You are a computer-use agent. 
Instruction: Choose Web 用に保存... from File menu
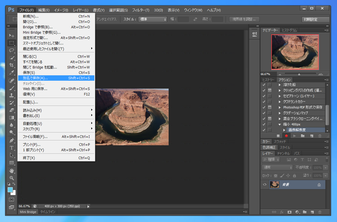(x=56, y=89)
